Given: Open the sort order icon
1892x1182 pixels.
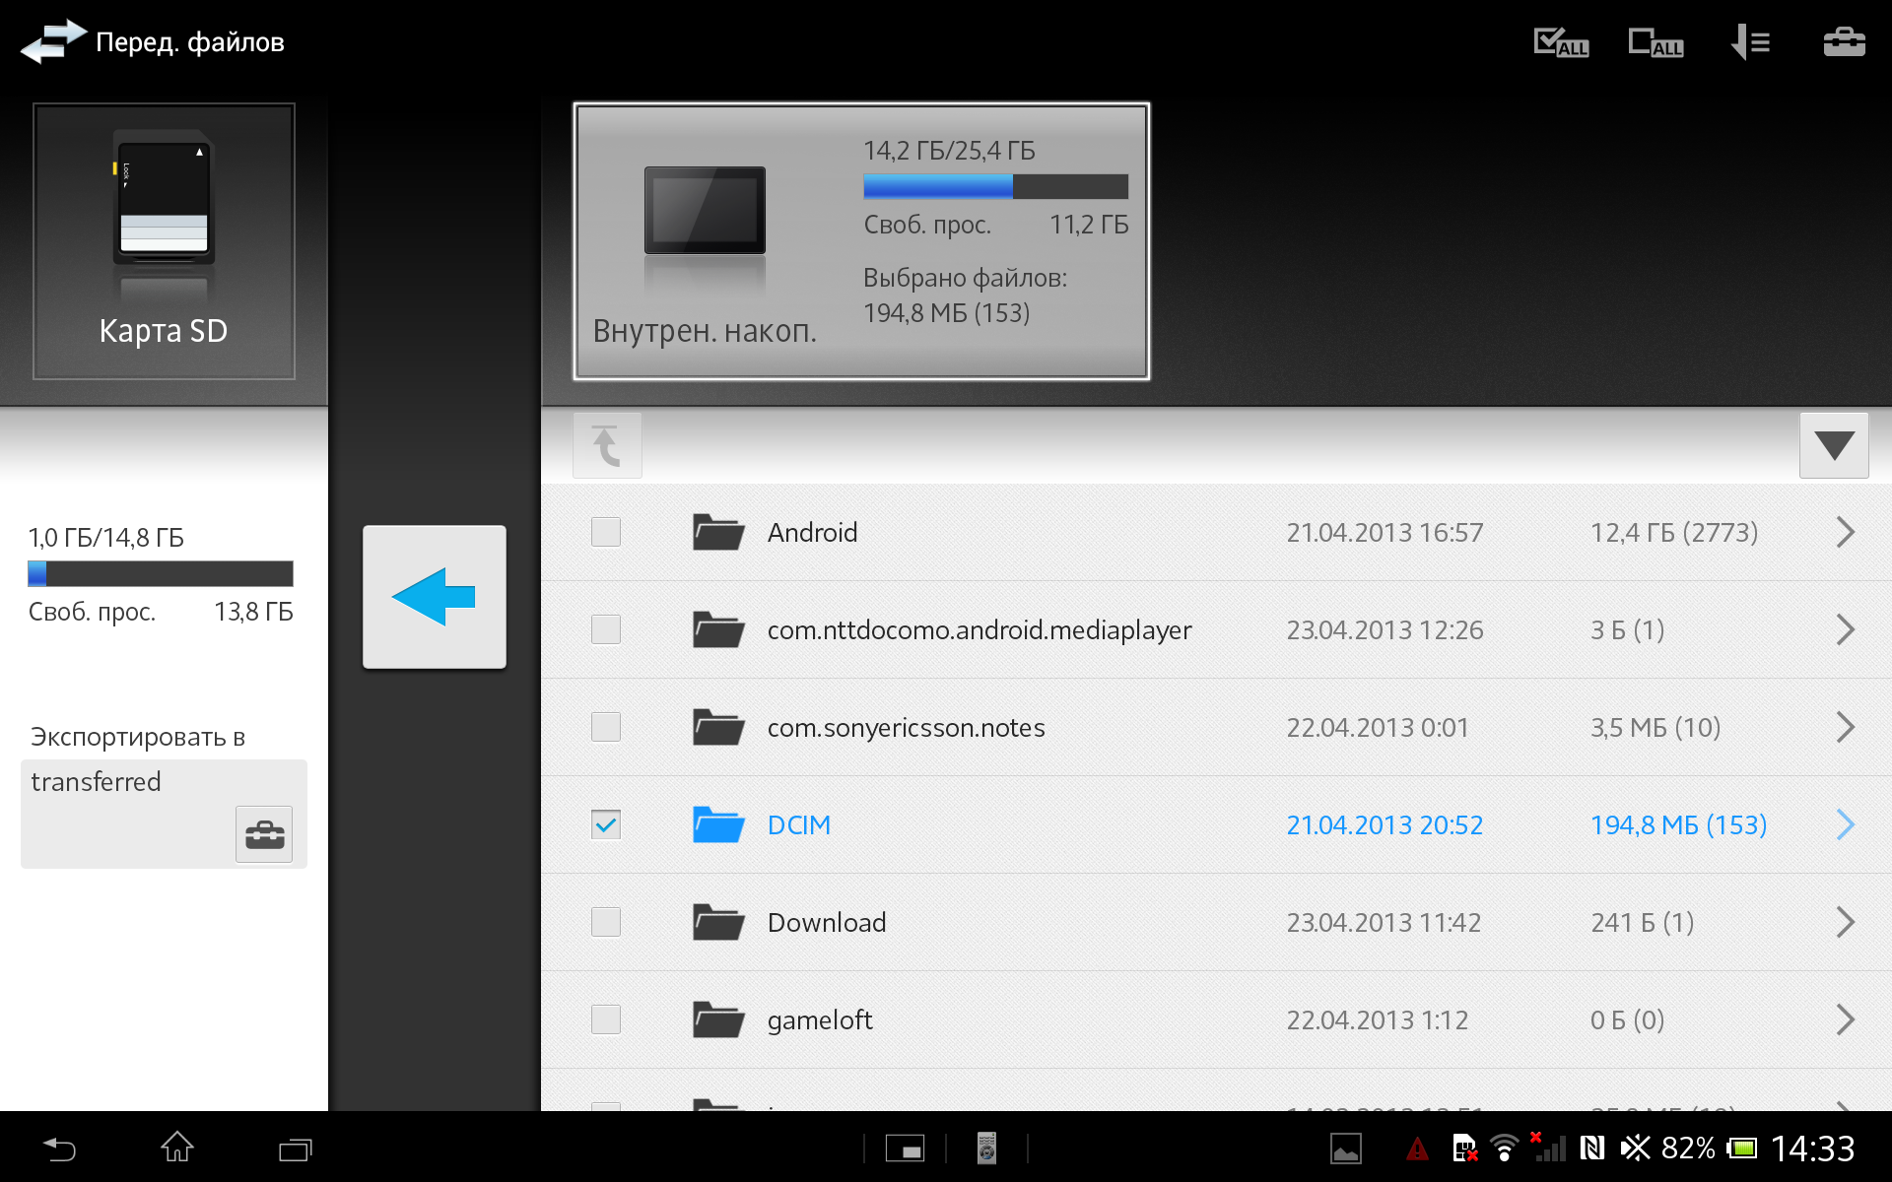Looking at the screenshot, I should pyautogui.click(x=1750, y=43).
